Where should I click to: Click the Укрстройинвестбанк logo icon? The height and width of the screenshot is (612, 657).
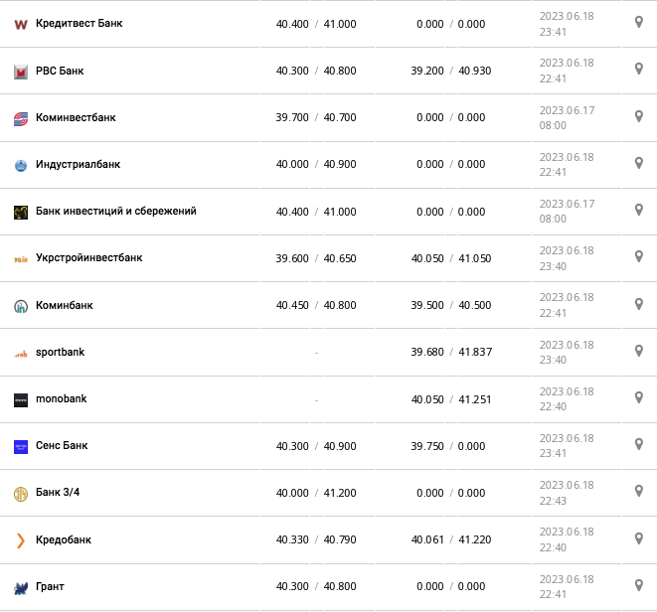[x=20, y=258]
